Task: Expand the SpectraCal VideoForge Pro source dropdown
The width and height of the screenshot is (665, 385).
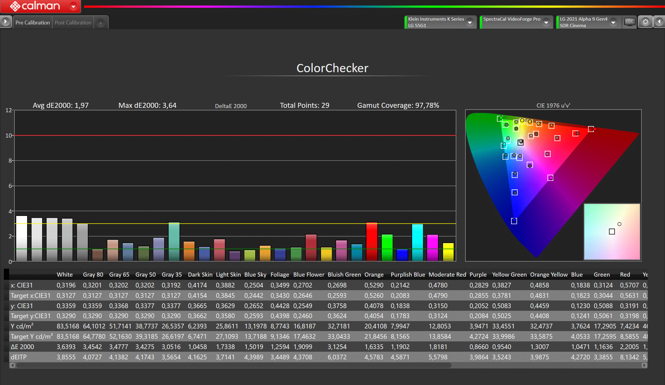Action: click(546, 22)
